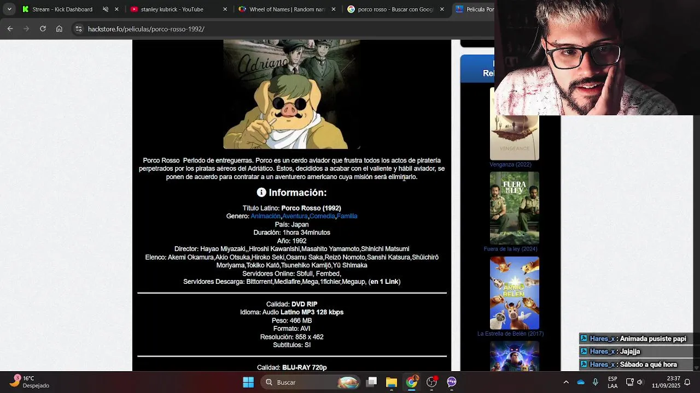700x393 pixels.
Task: Click La Estrella de Belén poster thumbnail
Action: click(514, 293)
